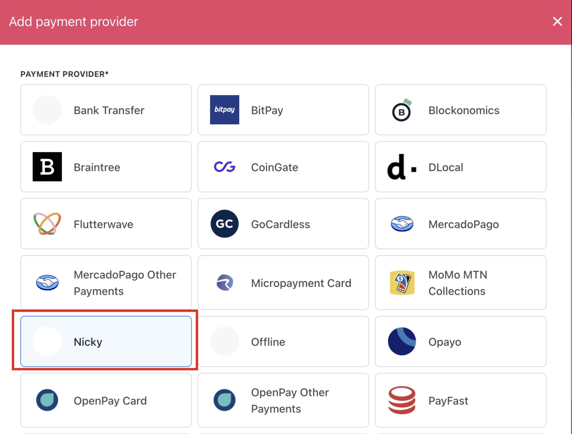Viewport: 572px width, 434px height.
Task: Click the Micropayment Card logo
Action: 225,283
